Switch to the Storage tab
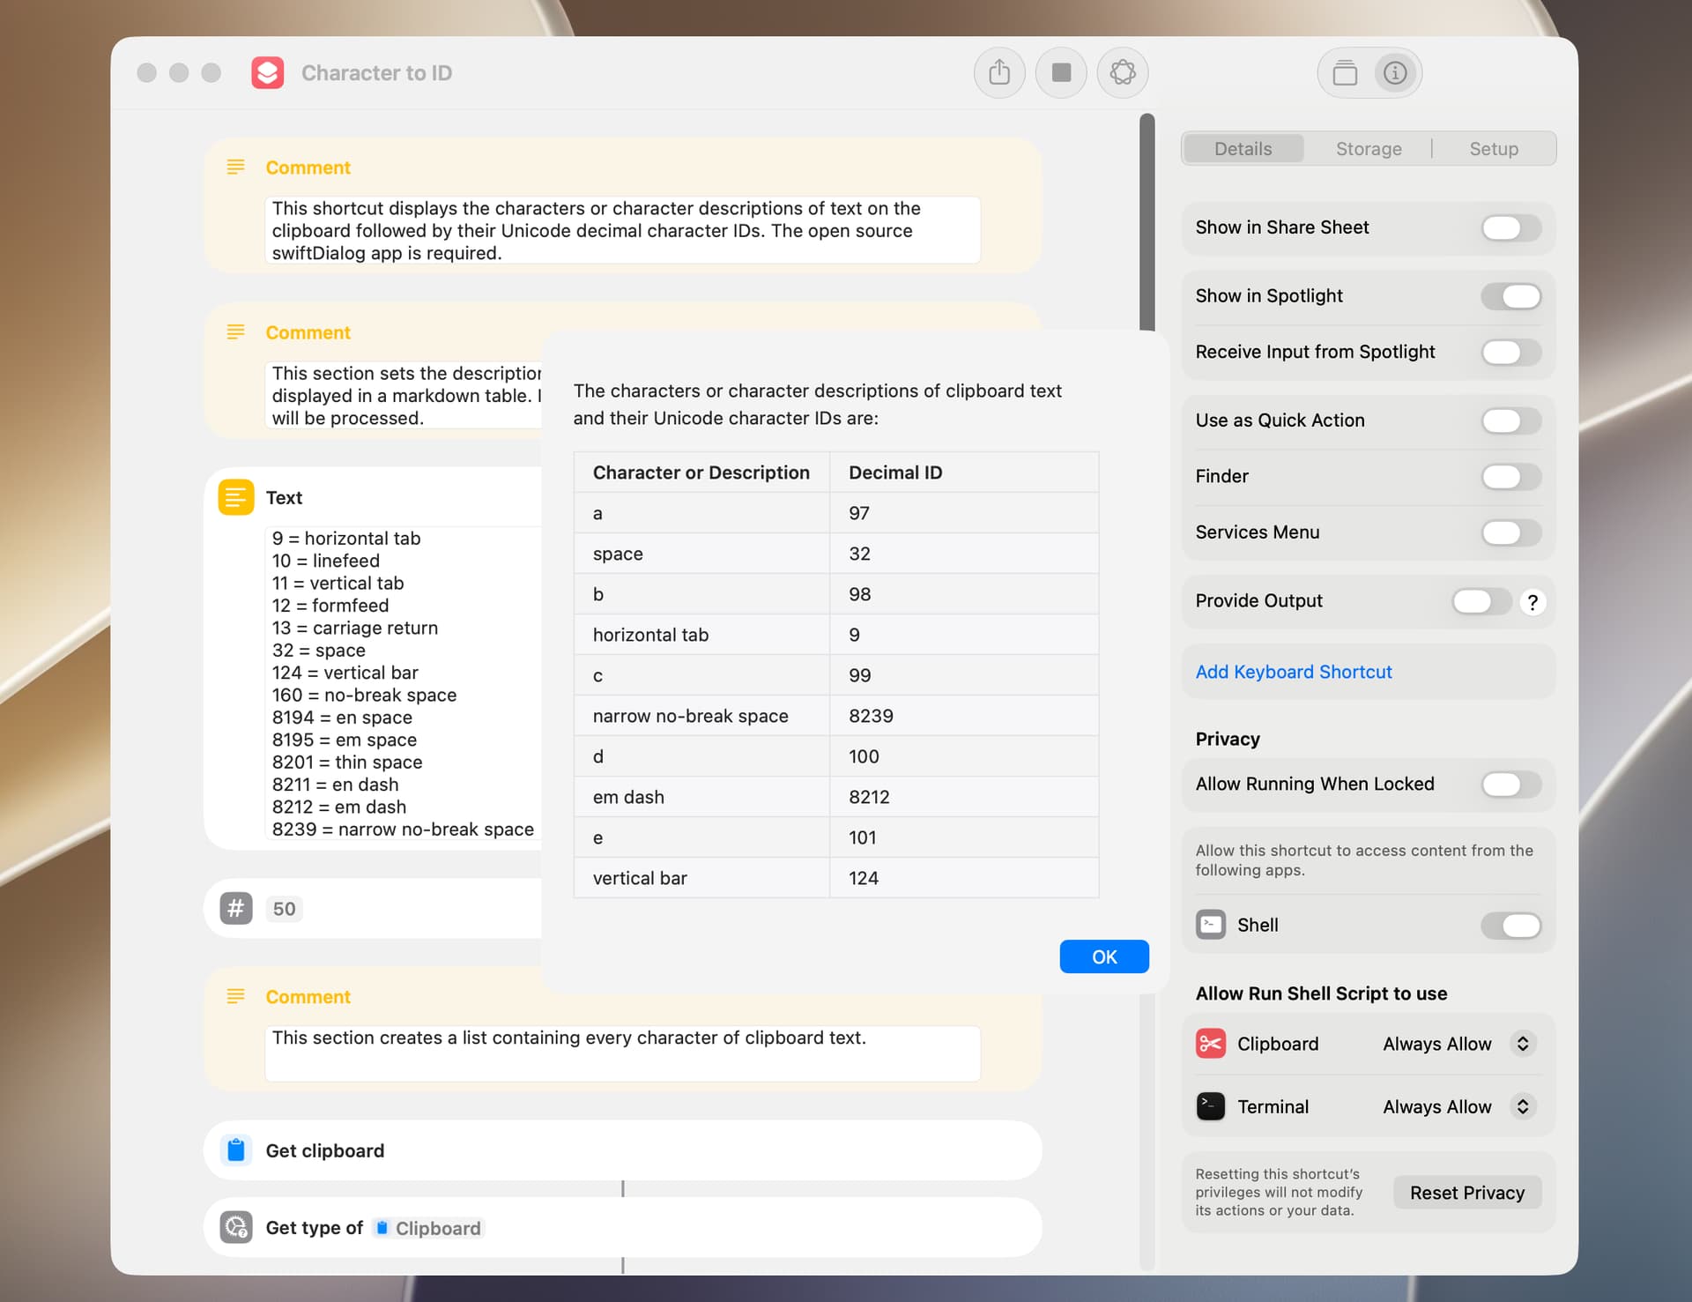Image resolution: width=1692 pixels, height=1302 pixels. 1368,149
